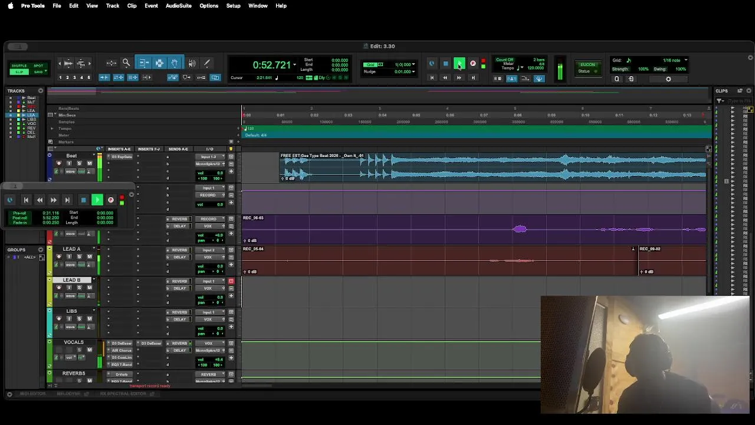Open Groups list panel menu
The height and width of the screenshot is (425, 755).
coord(41,250)
